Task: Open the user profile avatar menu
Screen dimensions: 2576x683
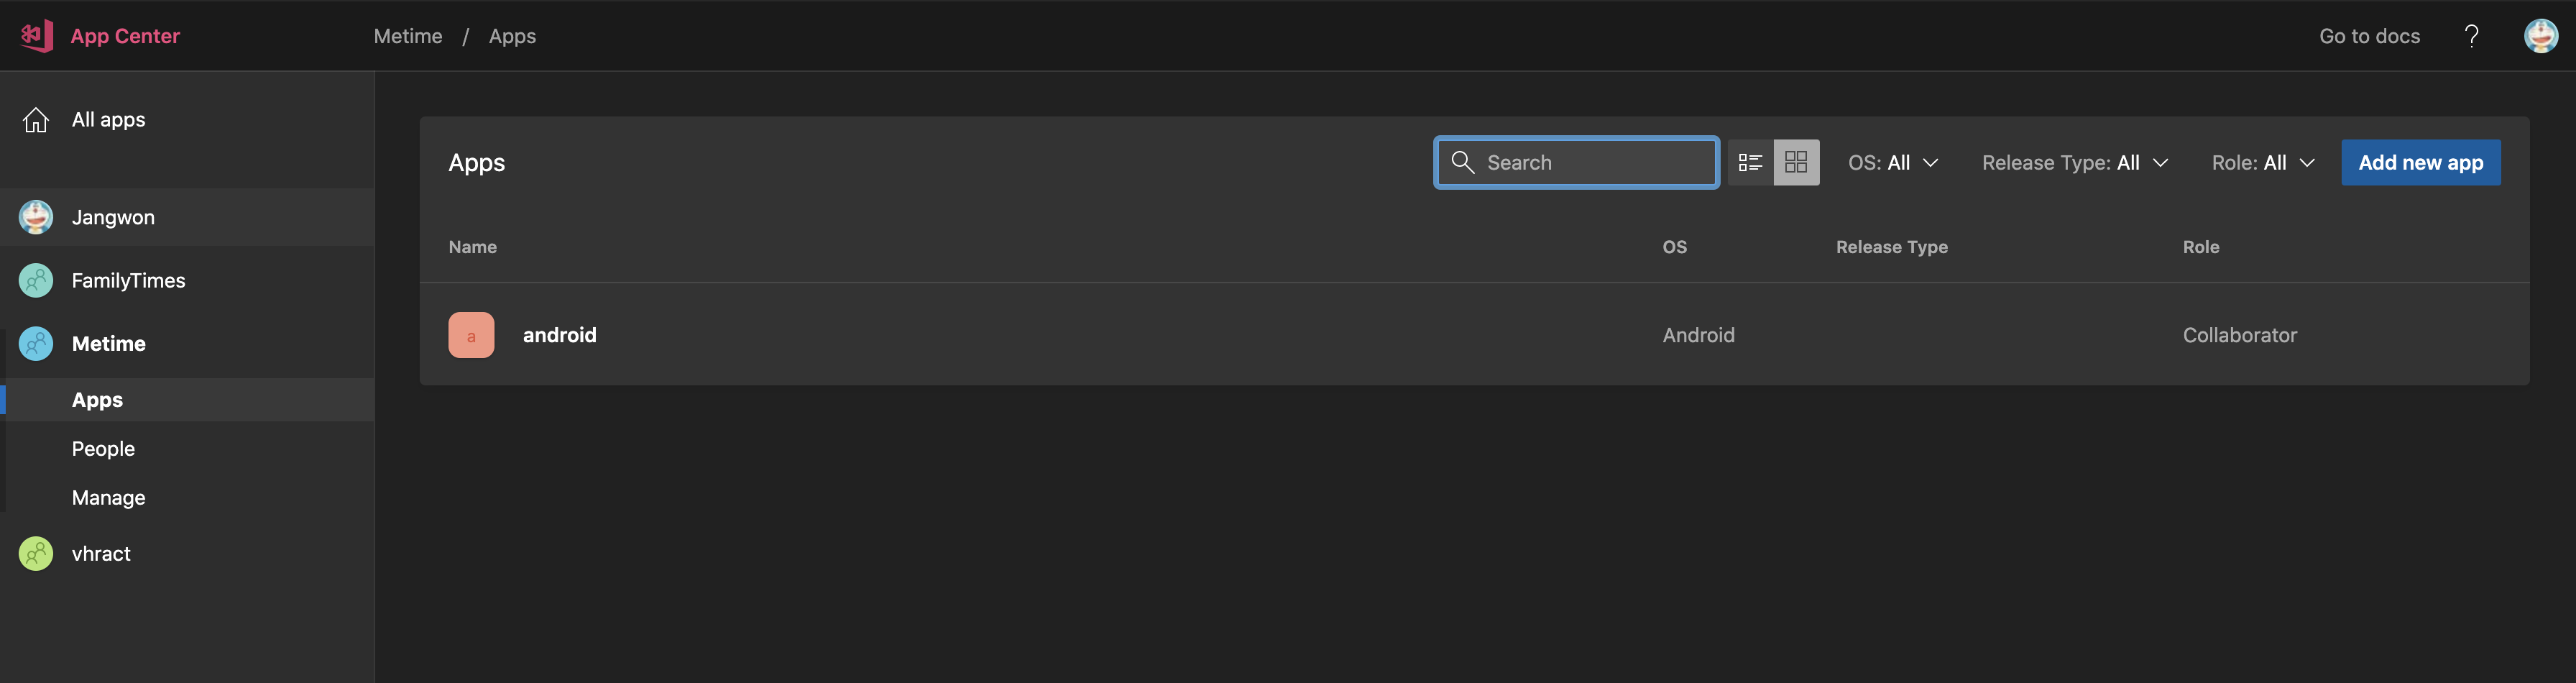Action: point(2541,36)
